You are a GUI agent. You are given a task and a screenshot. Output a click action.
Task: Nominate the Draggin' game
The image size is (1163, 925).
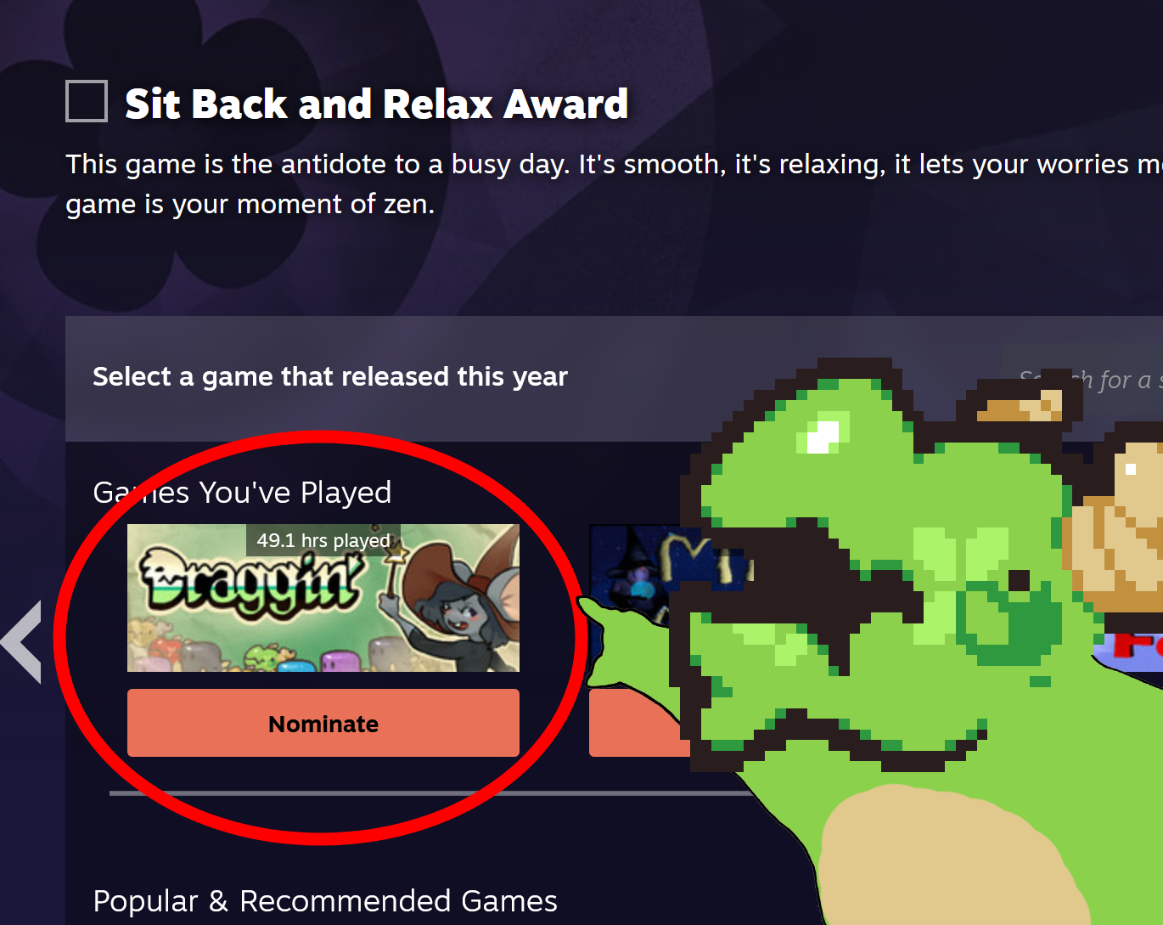click(323, 723)
